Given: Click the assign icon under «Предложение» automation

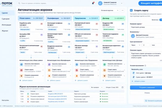Looking at the screenshot, I should [77, 65].
